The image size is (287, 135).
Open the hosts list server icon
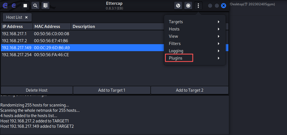click(x=45, y=5)
